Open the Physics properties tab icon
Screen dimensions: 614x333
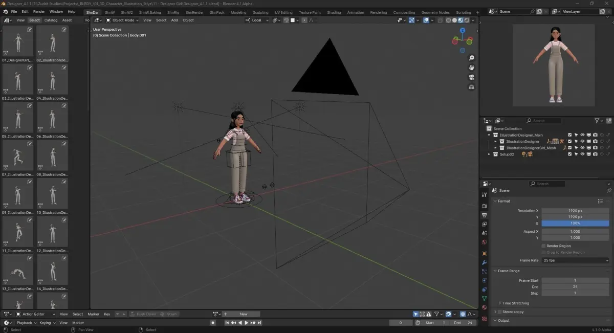485,280
